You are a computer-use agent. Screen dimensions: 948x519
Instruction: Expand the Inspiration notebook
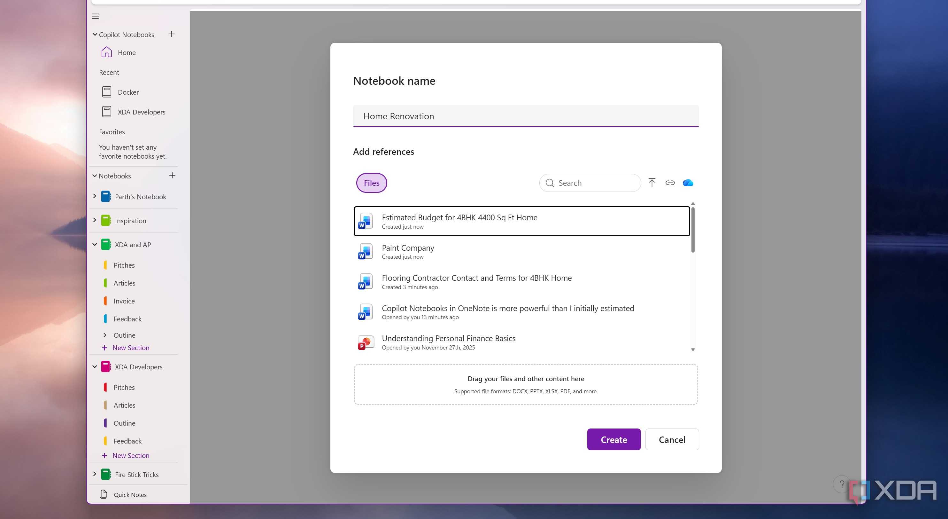pyautogui.click(x=95, y=220)
